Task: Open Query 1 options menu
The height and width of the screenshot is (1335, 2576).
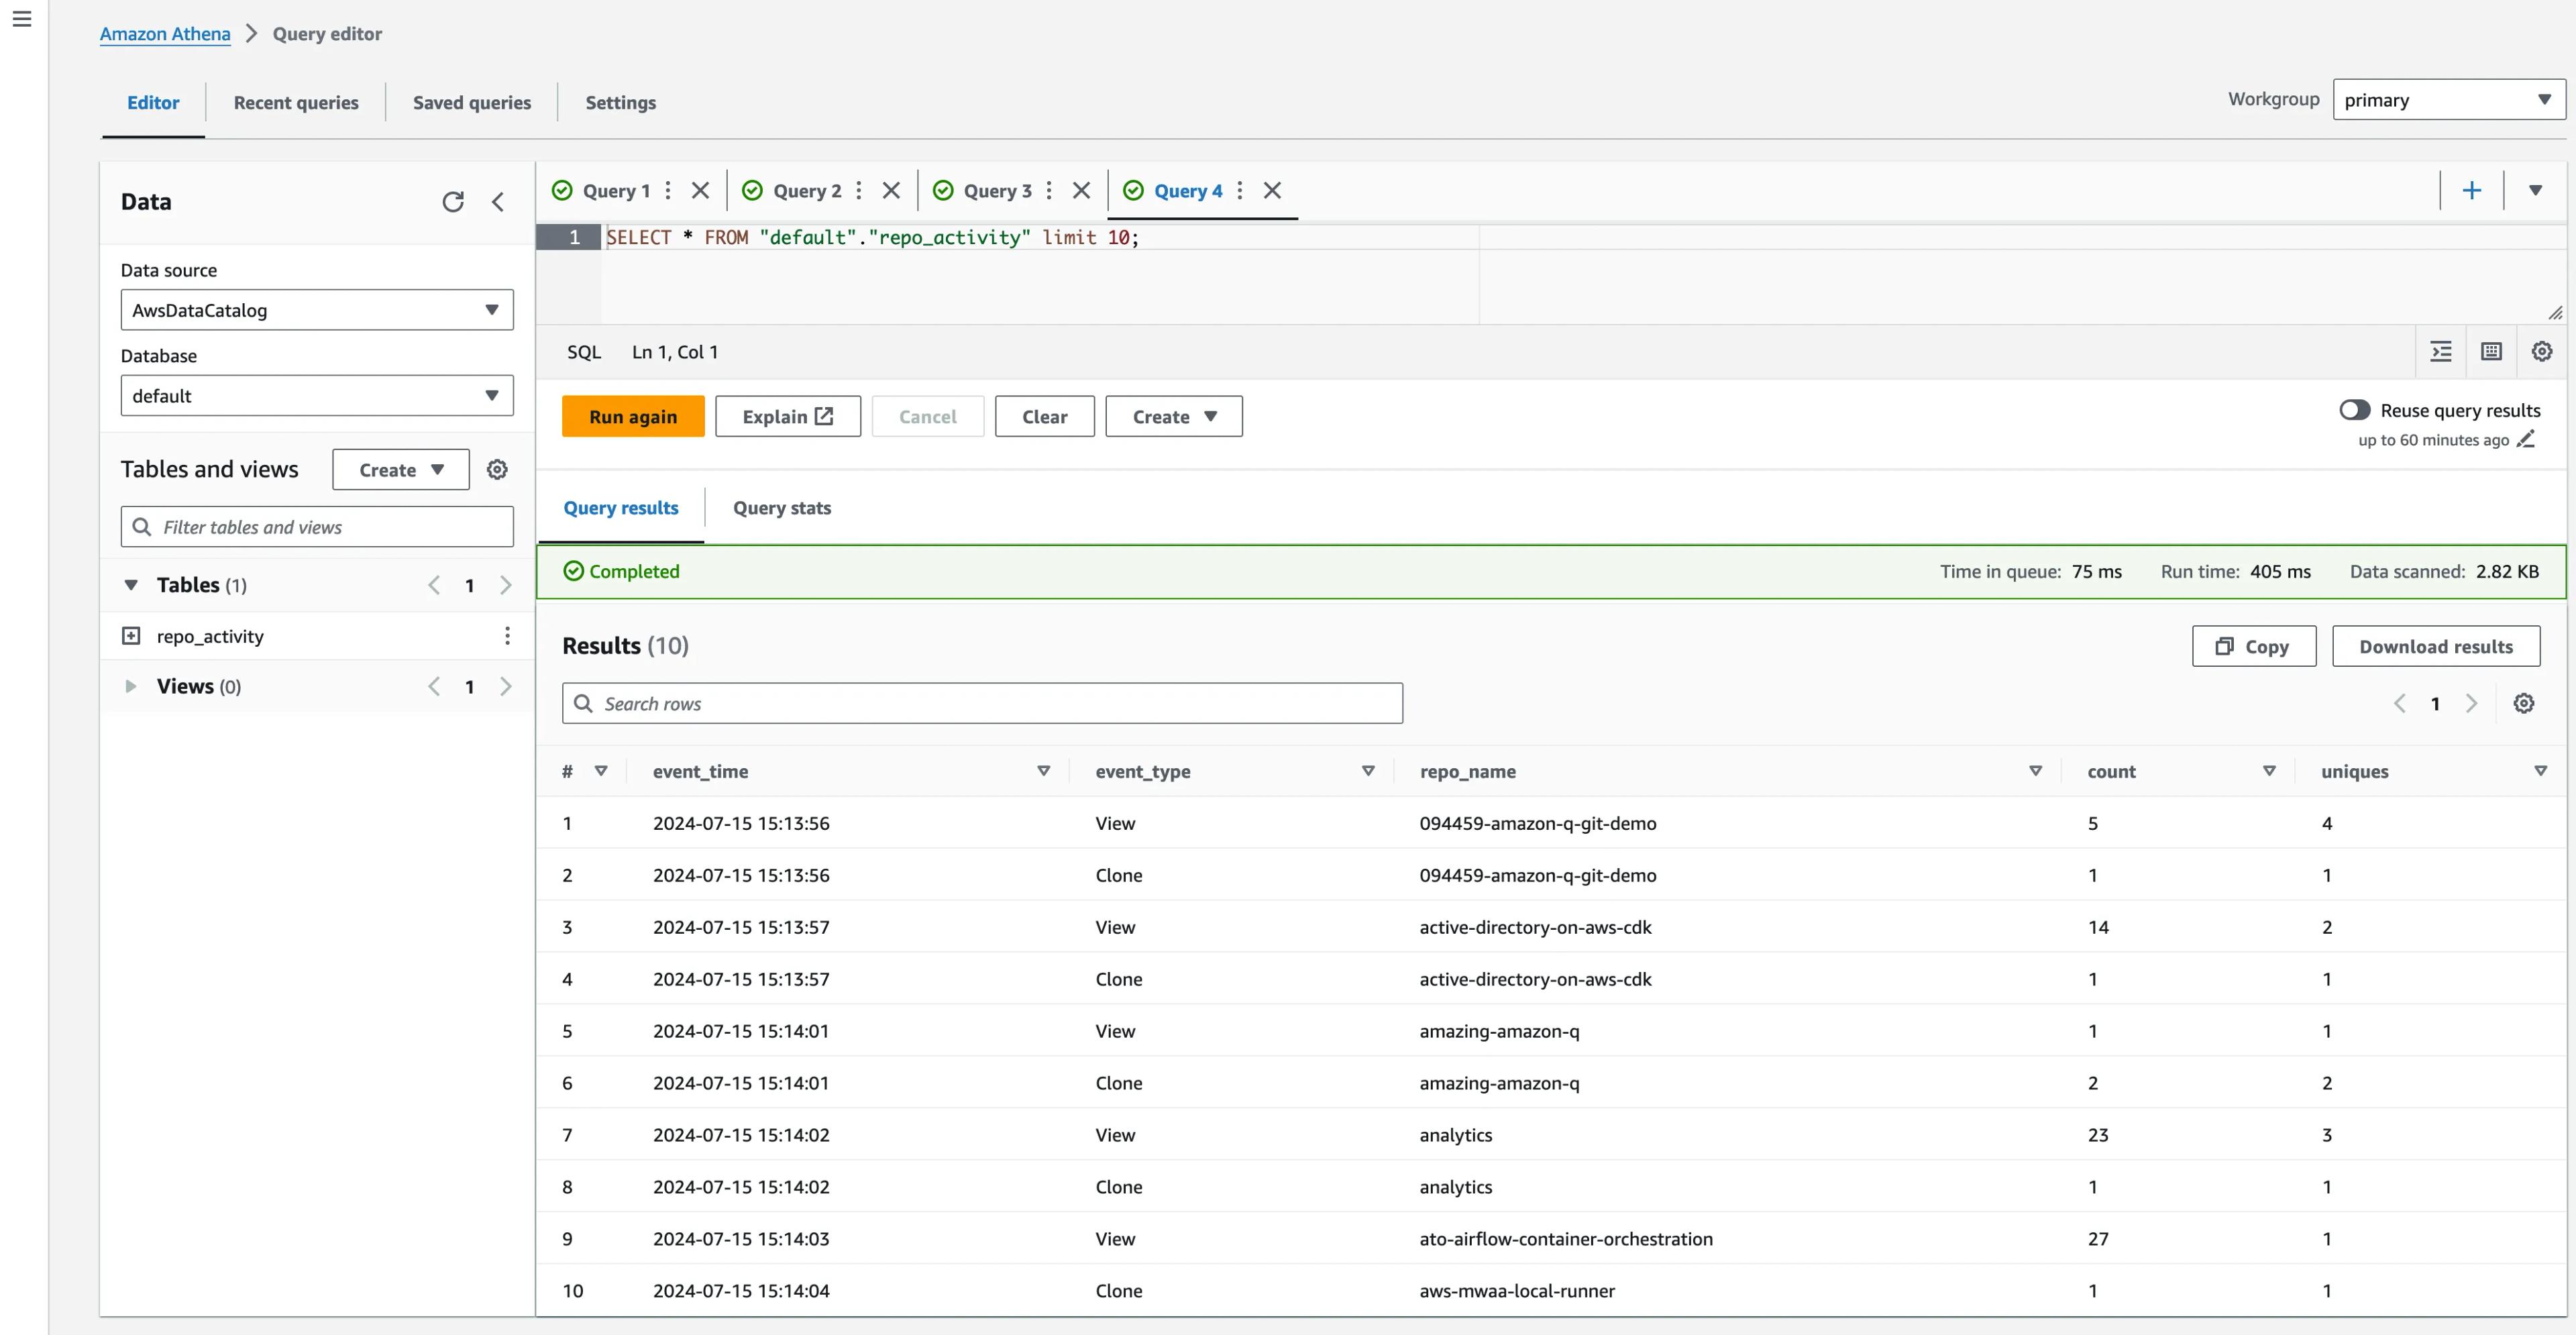Action: 668,190
